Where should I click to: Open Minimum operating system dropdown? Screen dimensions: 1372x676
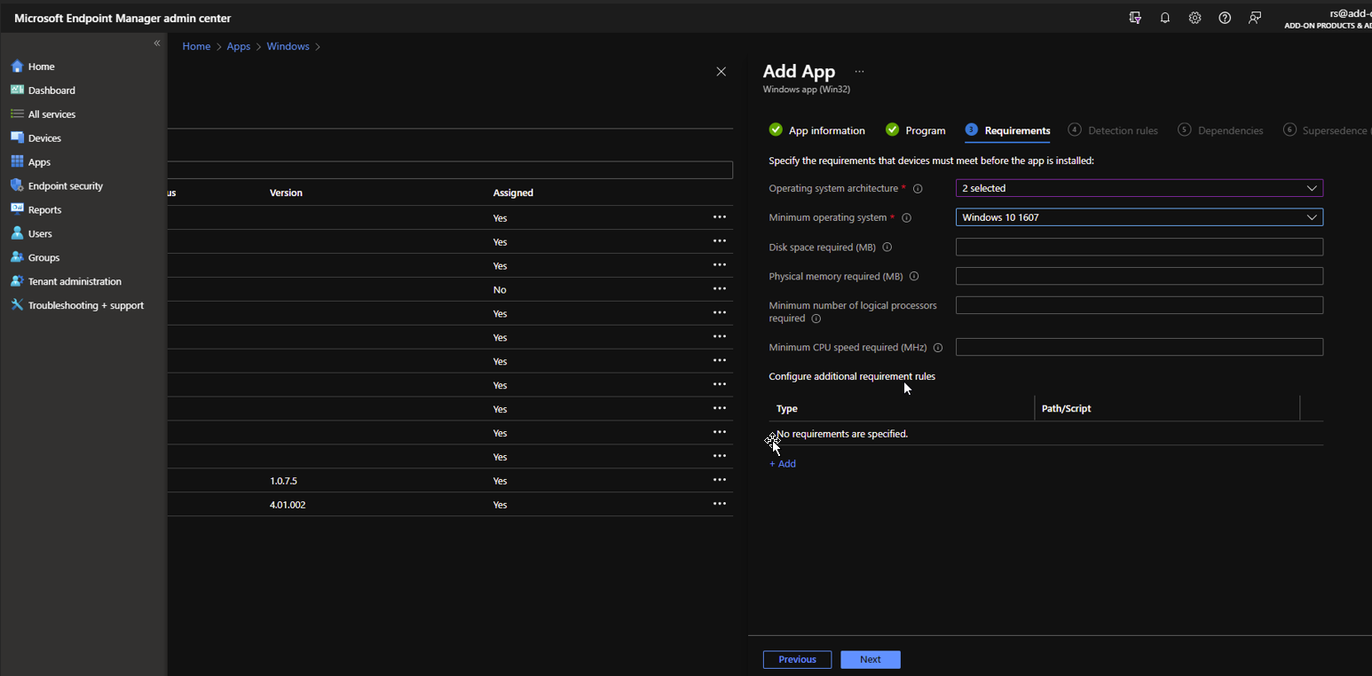1139,217
